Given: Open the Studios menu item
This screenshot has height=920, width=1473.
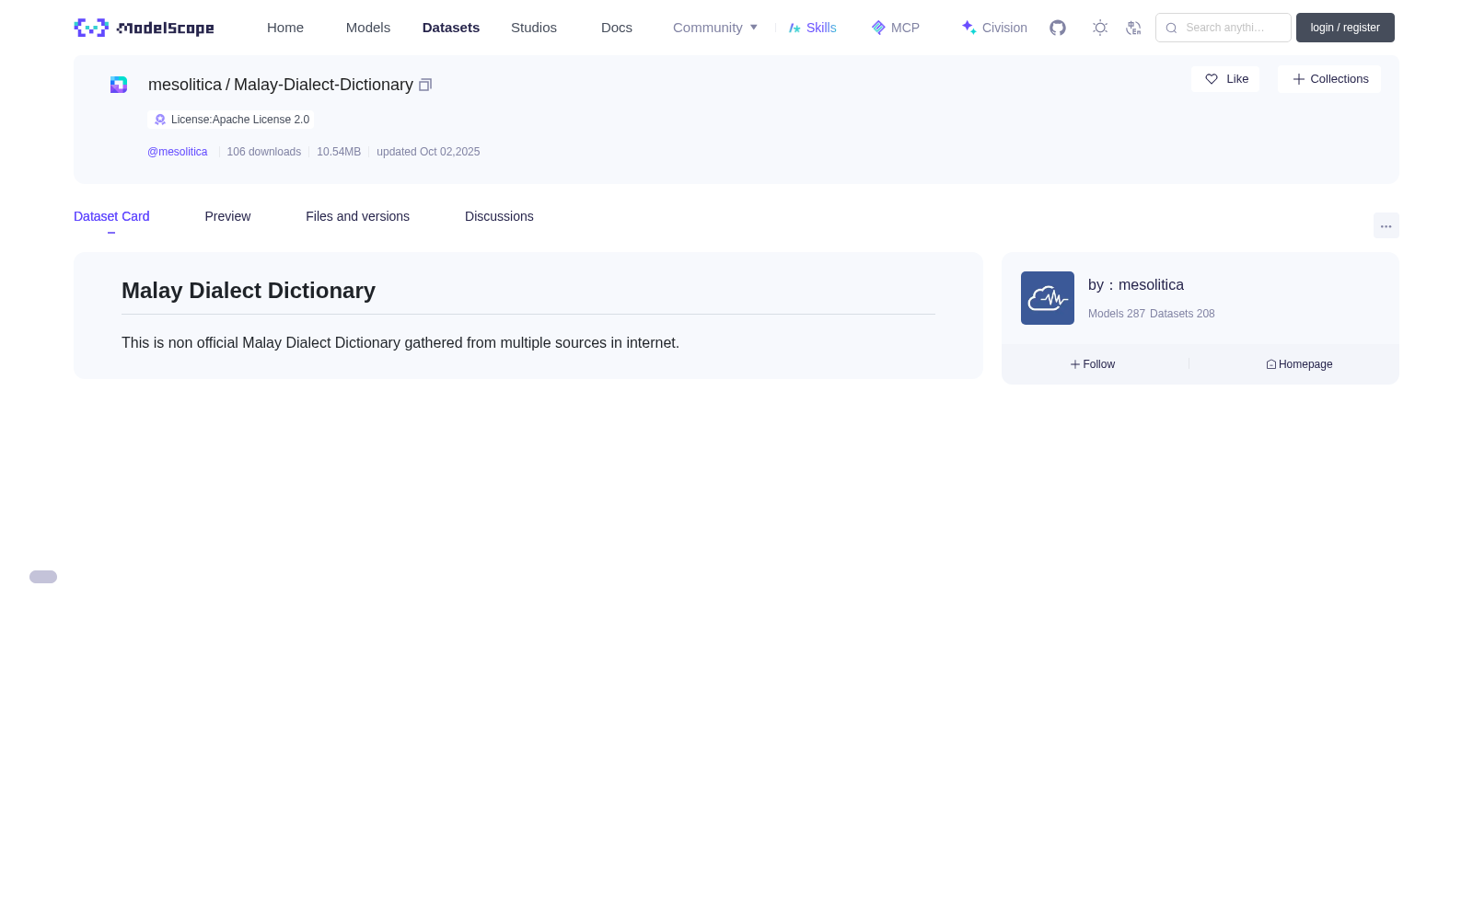Looking at the screenshot, I should tap(534, 28).
